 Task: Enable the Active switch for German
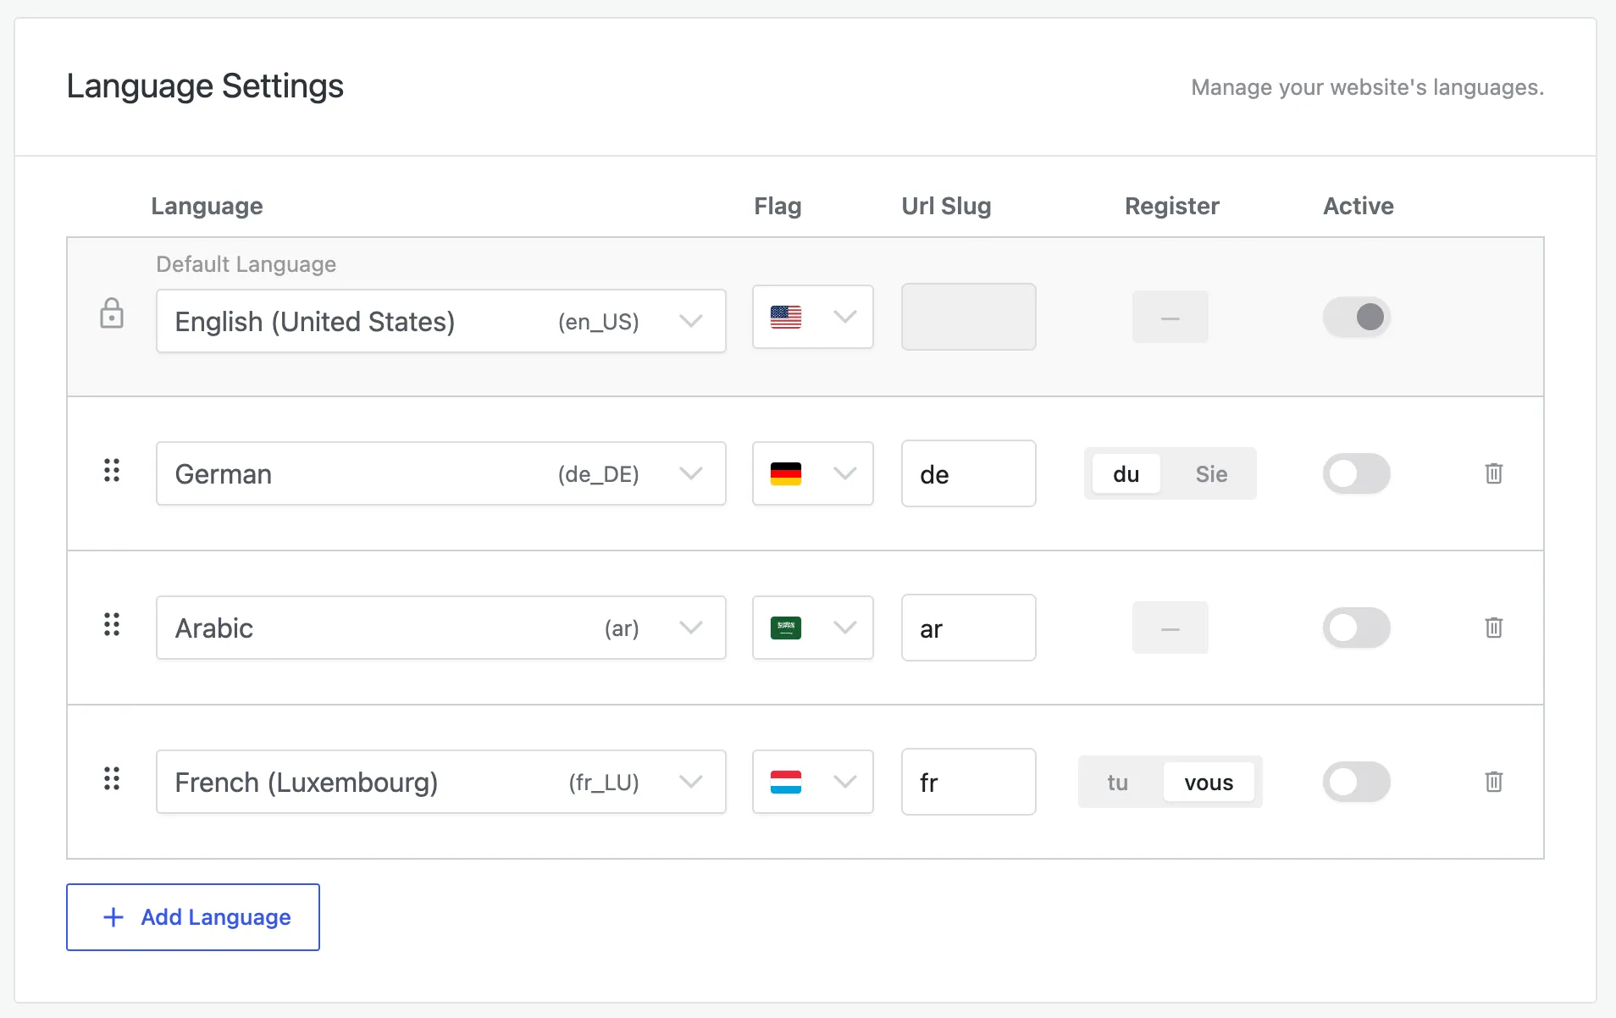click(1357, 473)
